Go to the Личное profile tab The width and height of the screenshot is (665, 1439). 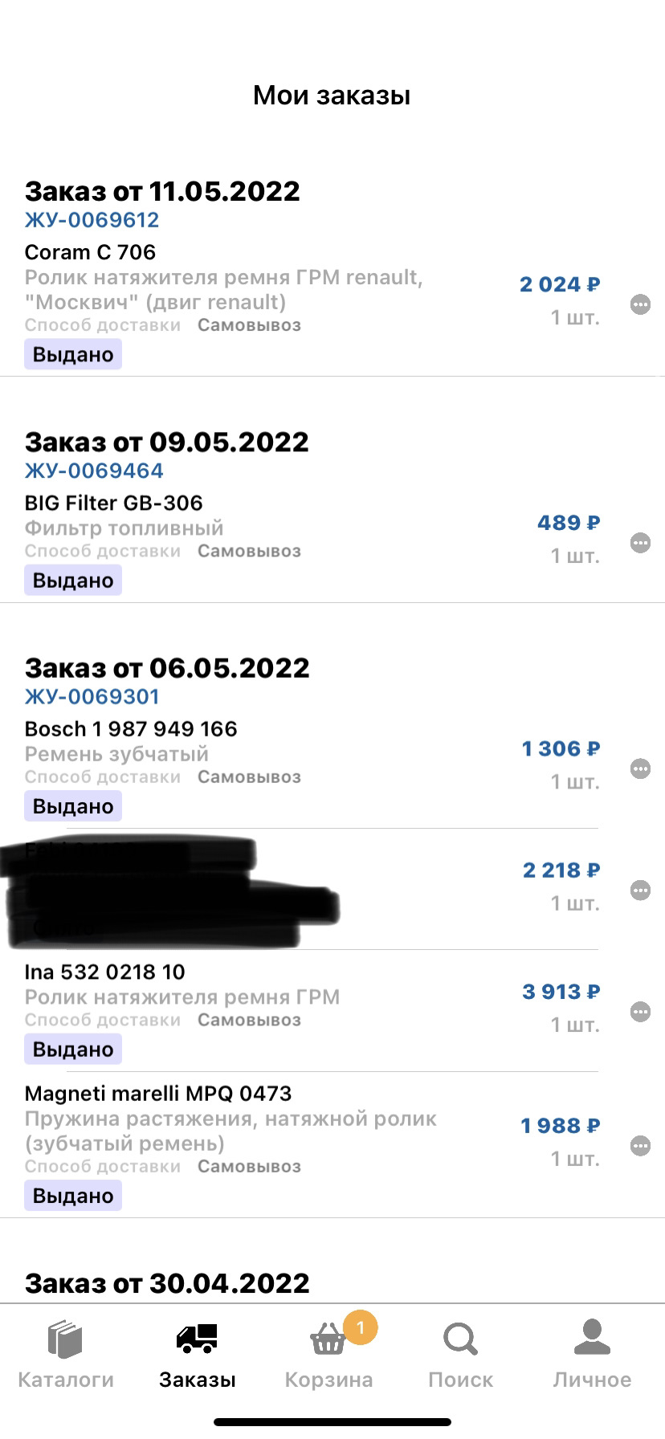point(592,1355)
